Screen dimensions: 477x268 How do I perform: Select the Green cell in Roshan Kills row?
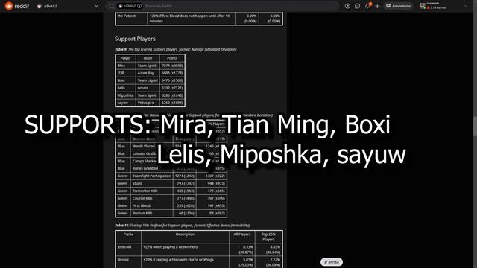coord(123,213)
